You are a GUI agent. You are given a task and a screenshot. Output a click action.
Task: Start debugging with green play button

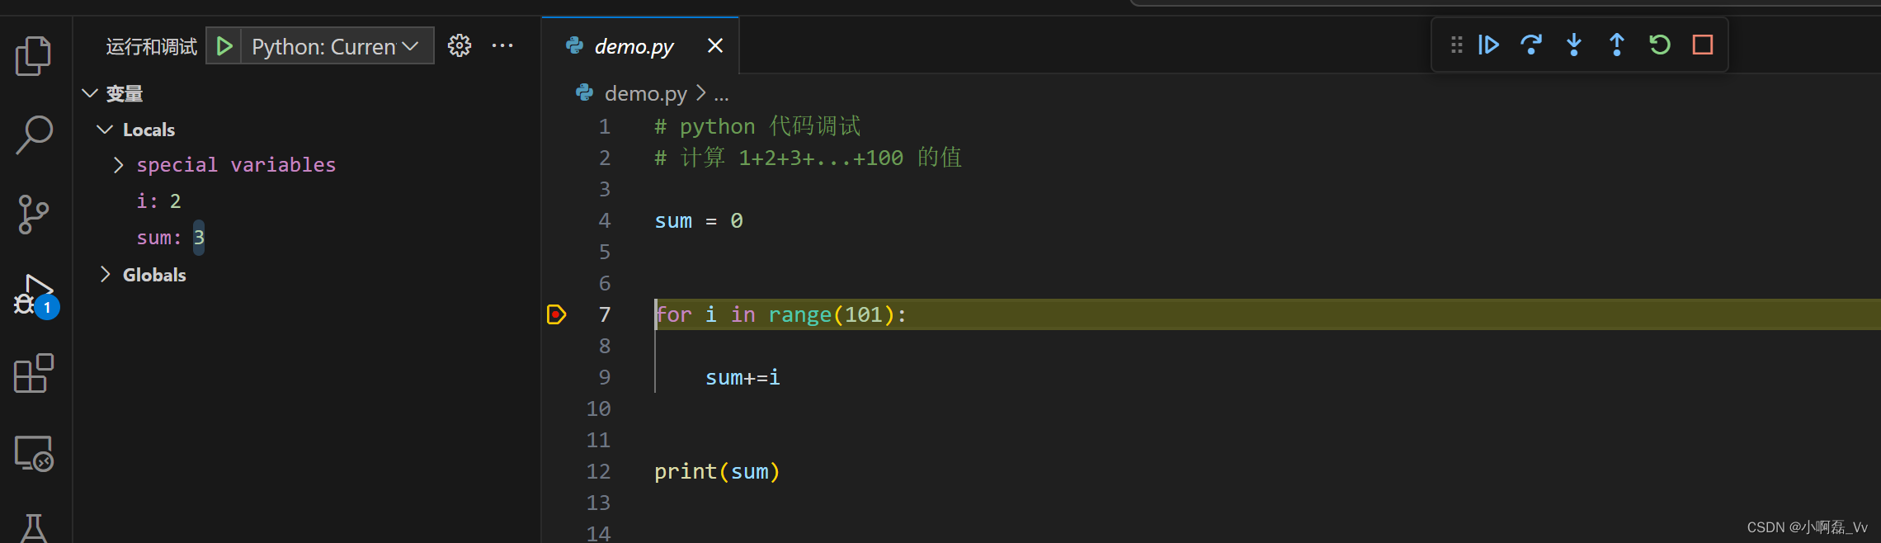pos(224,46)
